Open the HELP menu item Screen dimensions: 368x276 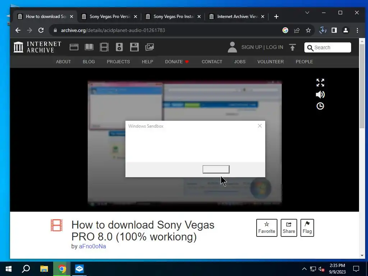147,62
